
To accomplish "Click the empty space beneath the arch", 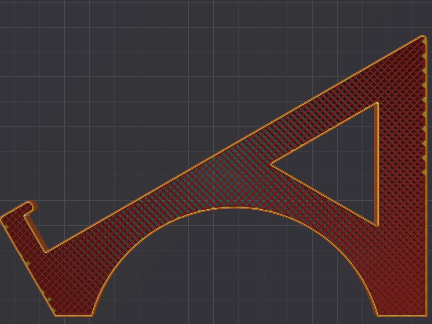I will pyautogui.click(x=234, y=269).
